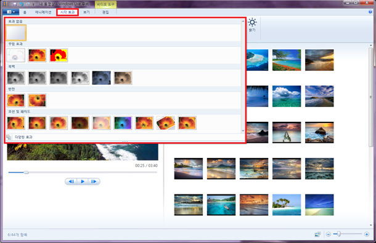The image size is (376, 243).
Task: Zoom out the timeline with minus button
Action: point(329,234)
